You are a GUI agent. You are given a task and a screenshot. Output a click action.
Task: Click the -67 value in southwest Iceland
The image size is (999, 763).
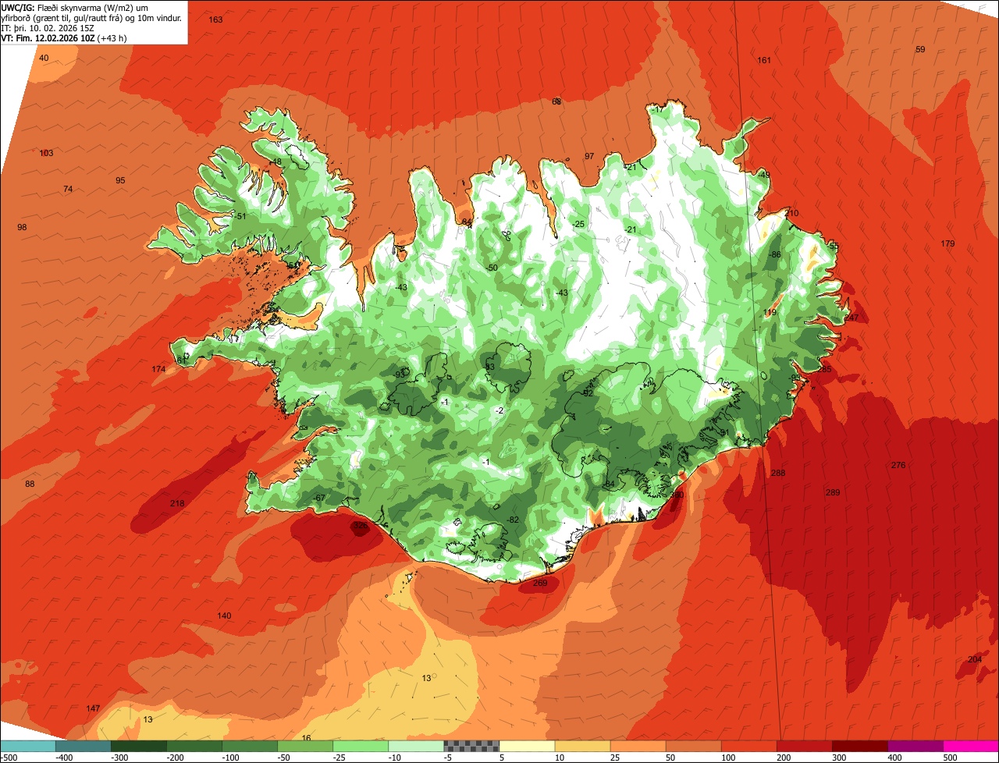click(x=318, y=498)
